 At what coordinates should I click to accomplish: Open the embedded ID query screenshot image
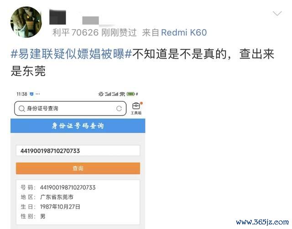click(78, 159)
